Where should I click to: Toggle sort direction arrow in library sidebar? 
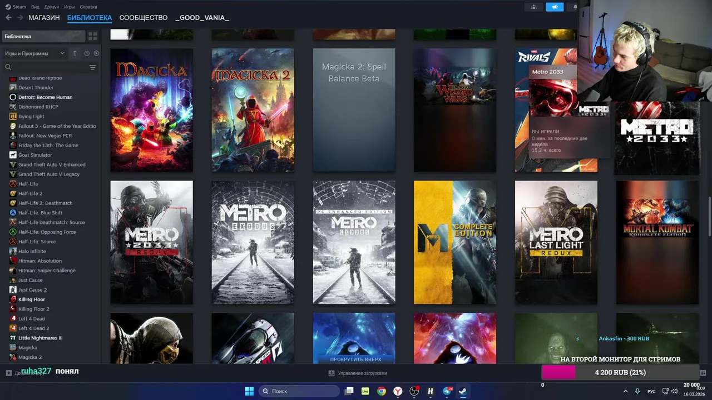[x=75, y=53]
